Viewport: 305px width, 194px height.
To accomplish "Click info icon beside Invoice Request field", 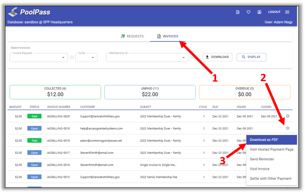I will (71, 58).
